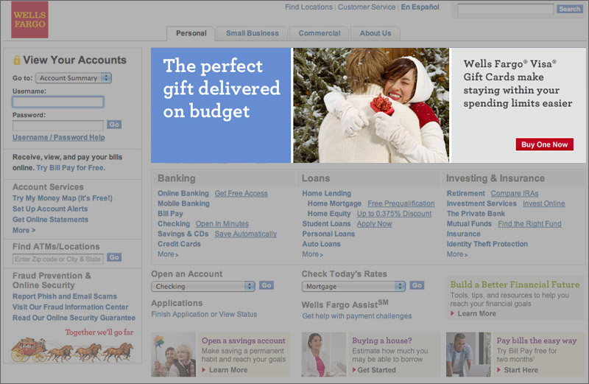The height and width of the screenshot is (384, 589).
Task: Click the gift card banner photo
Action: point(371,105)
